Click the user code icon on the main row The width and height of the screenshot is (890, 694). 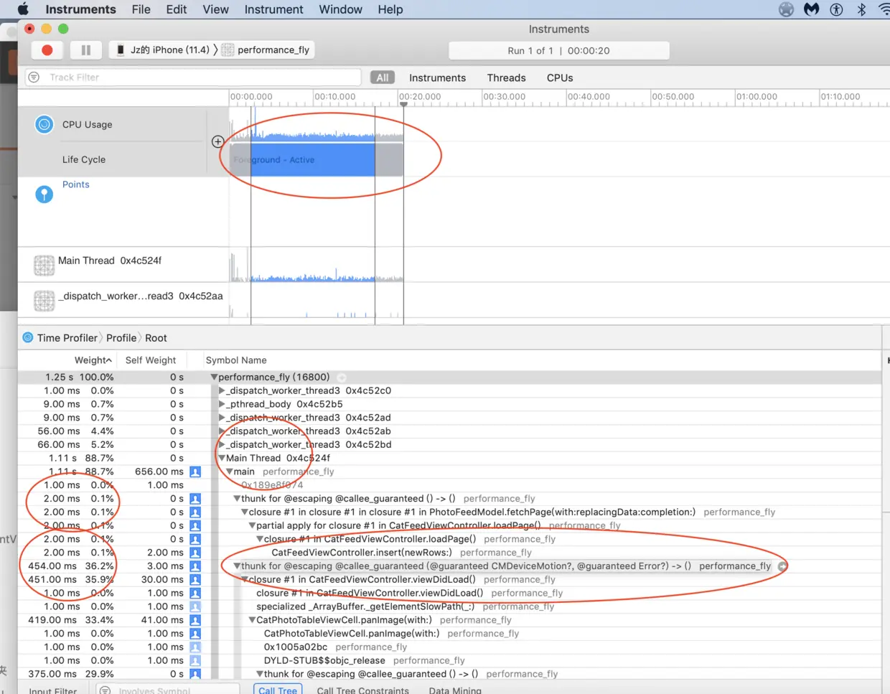click(195, 472)
